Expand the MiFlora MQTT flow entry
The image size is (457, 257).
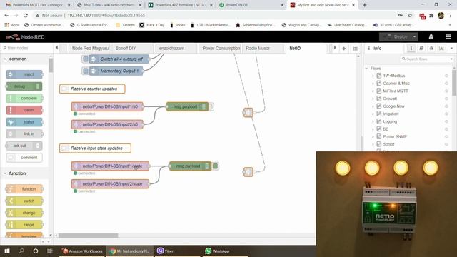coord(373,91)
